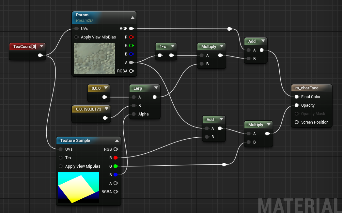Collapse the Param node preview arrow
342x213 pixels.
132,18
